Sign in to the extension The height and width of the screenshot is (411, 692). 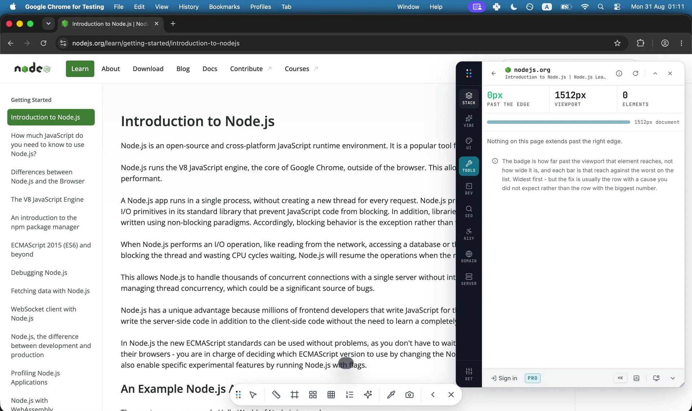point(504,378)
